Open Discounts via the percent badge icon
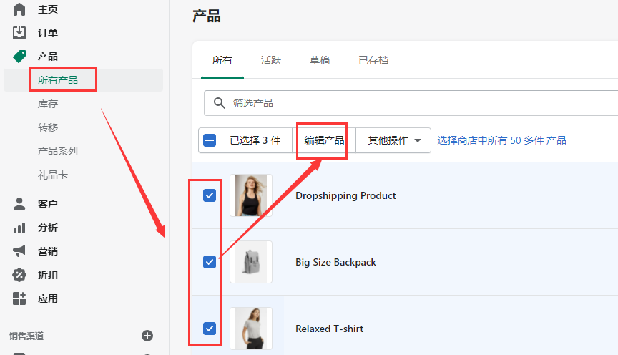 tap(19, 275)
